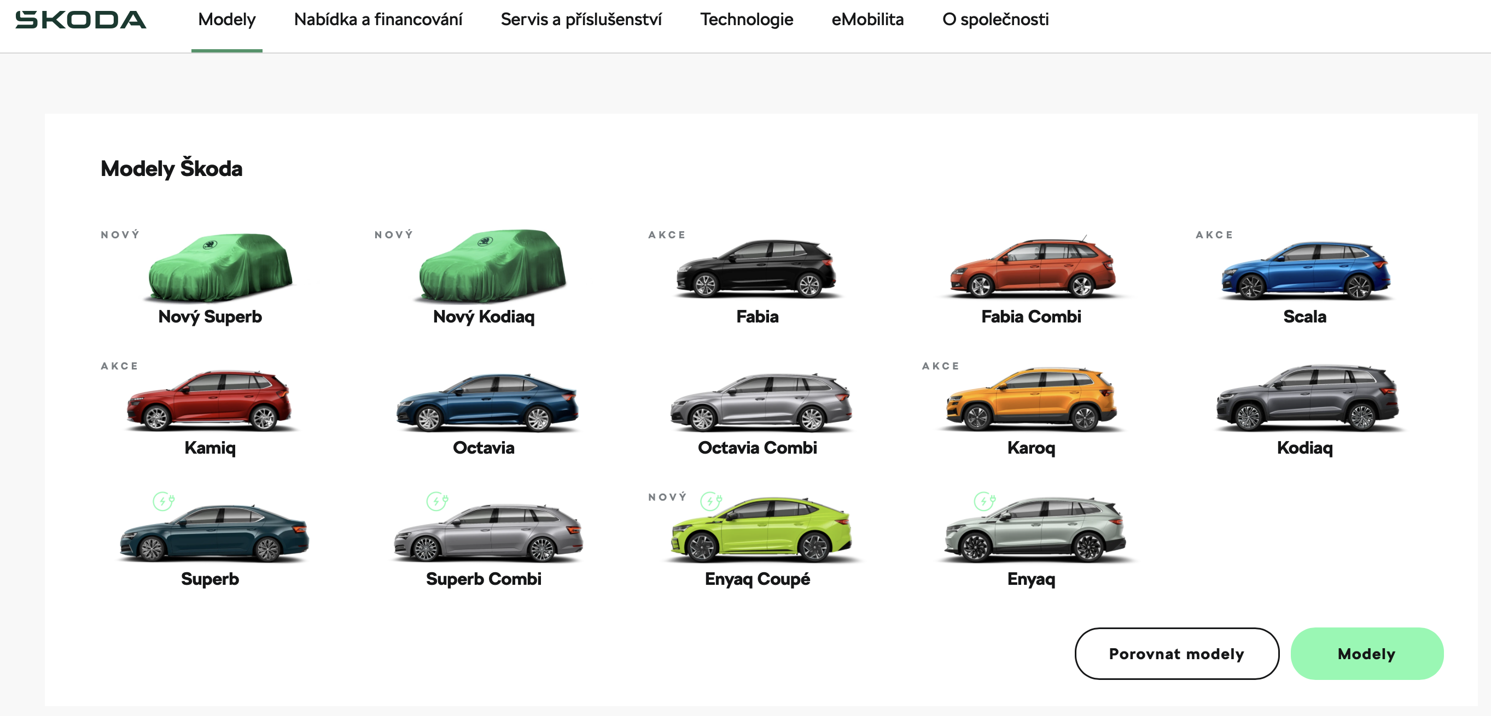Open Servis a příslušenství menu
Viewport: 1491px width, 716px height.
(x=581, y=20)
